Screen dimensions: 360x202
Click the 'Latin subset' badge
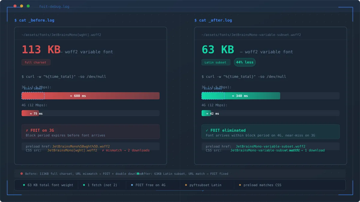click(x=216, y=62)
